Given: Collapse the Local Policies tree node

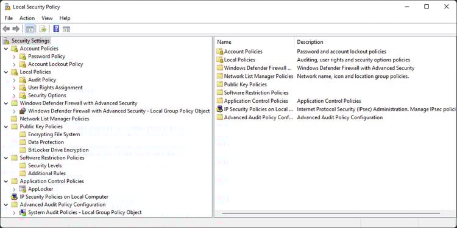Looking at the screenshot, I should [x=6, y=72].
